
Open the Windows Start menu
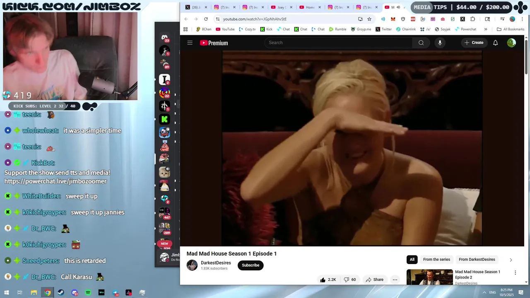point(6,293)
